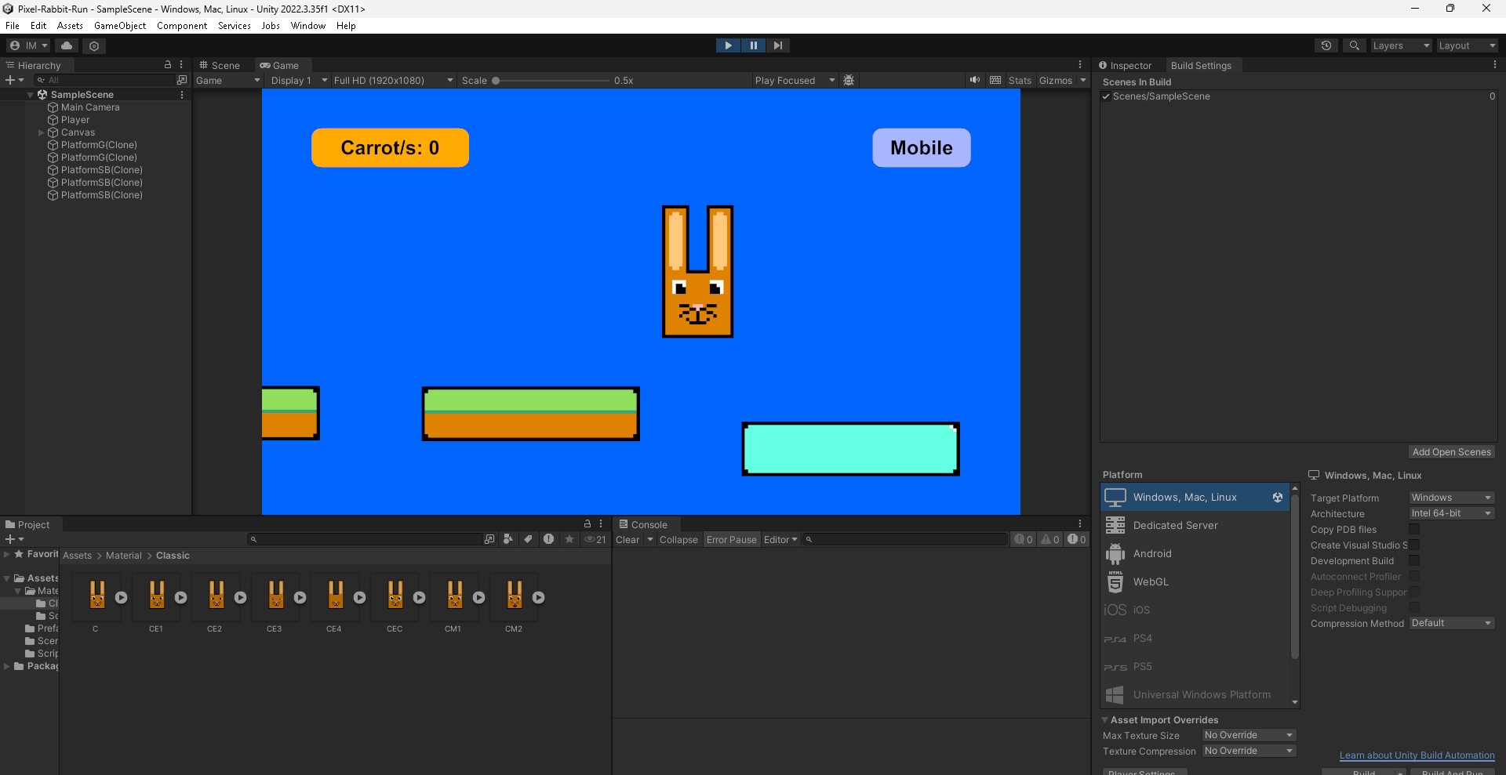The width and height of the screenshot is (1506, 775).
Task: Open the Compression Method dropdown
Action: [1451, 622]
